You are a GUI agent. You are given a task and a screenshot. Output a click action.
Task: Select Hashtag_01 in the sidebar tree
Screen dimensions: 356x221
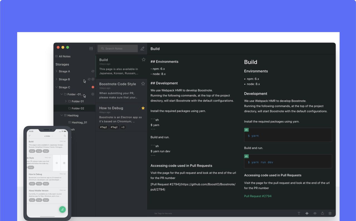point(79,122)
